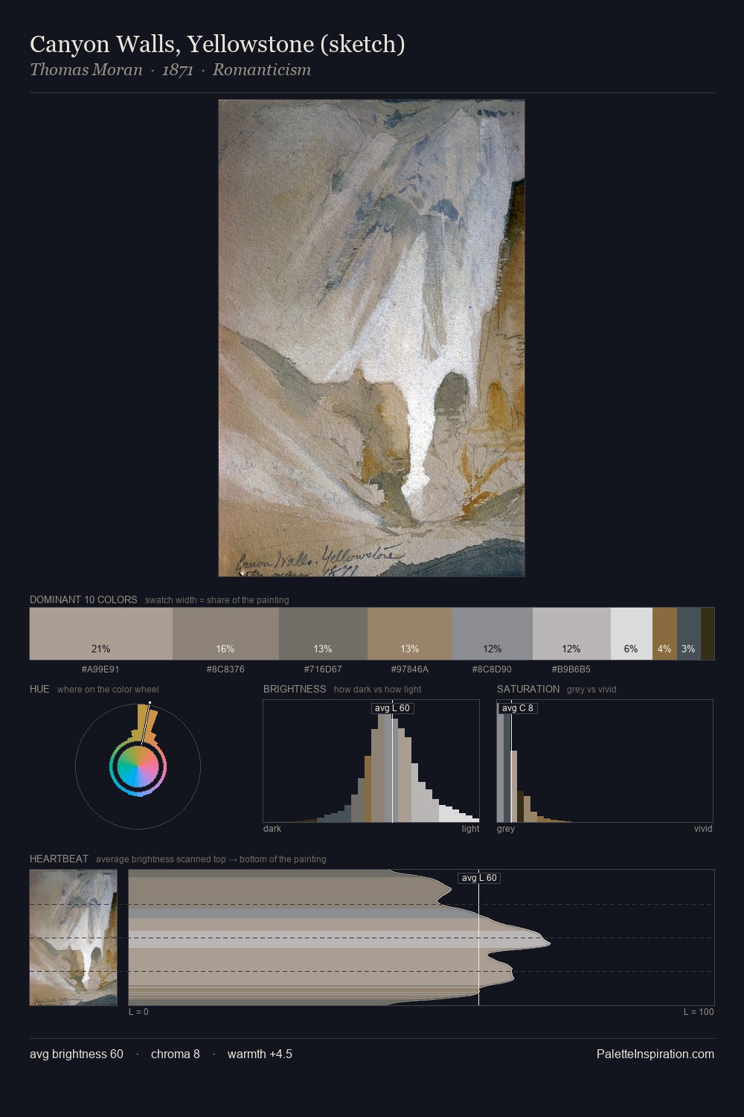
Task: Click the 'HUE' section heading
Action: pyautogui.click(x=39, y=690)
